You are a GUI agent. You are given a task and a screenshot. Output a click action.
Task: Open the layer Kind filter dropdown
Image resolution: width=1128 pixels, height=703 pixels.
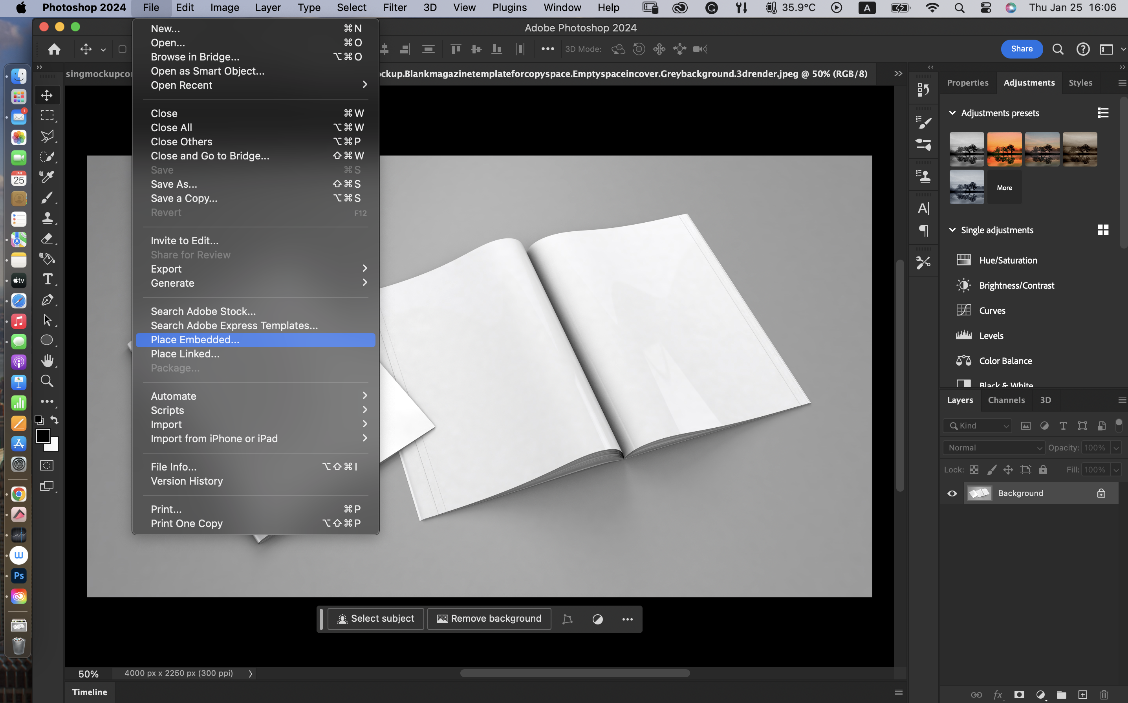point(978,425)
